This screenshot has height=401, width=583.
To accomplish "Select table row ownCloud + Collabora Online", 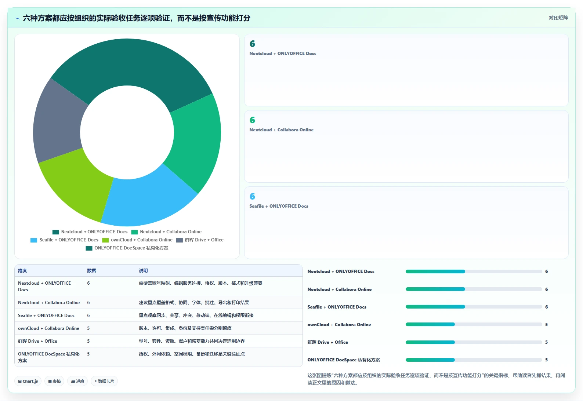I will click(159, 328).
